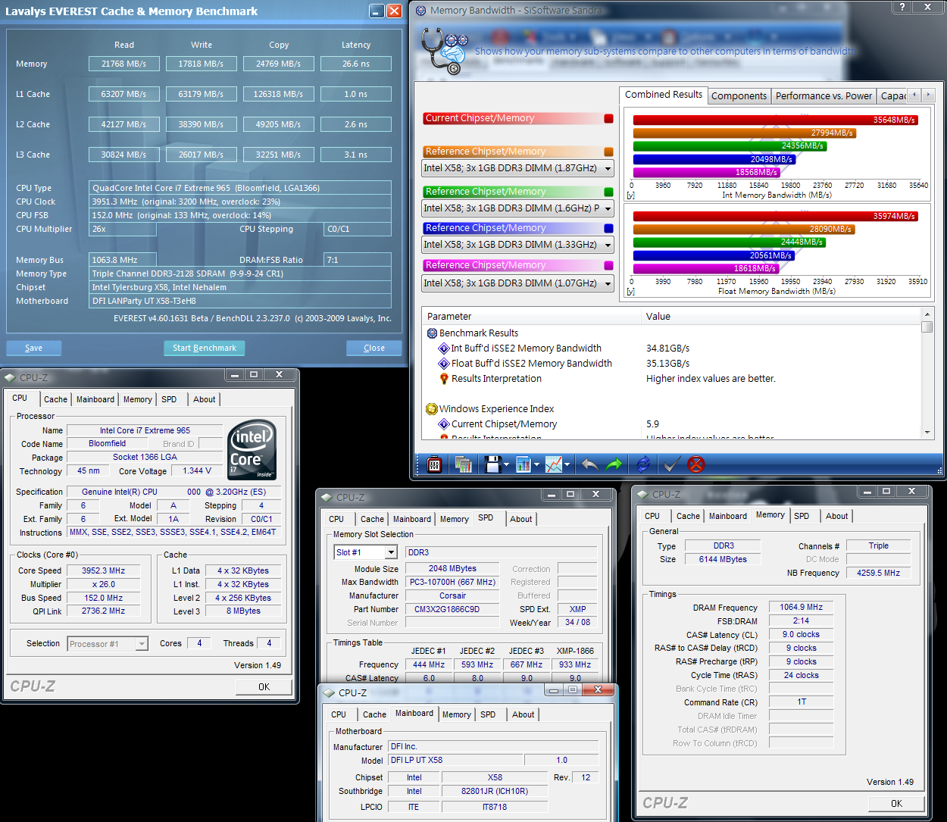Viewport: 947px width, 822px height.
Task: Click the bar chart icon in Sandra toolbar
Action: coord(523,464)
